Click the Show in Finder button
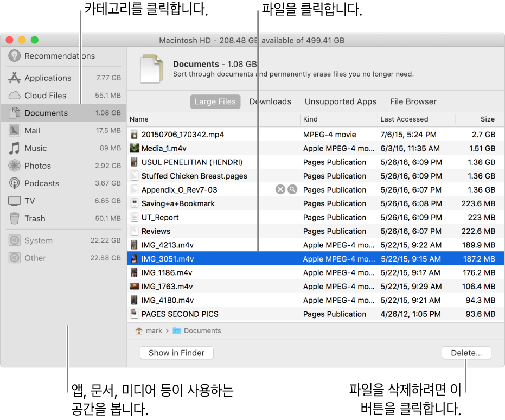Image resolution: width=505 pixels, height=420 pixels. 176,353
